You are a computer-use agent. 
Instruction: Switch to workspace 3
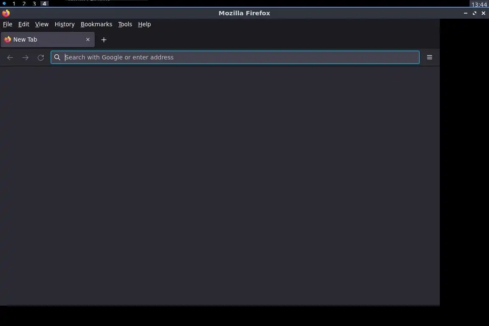(x=34, y=4)
